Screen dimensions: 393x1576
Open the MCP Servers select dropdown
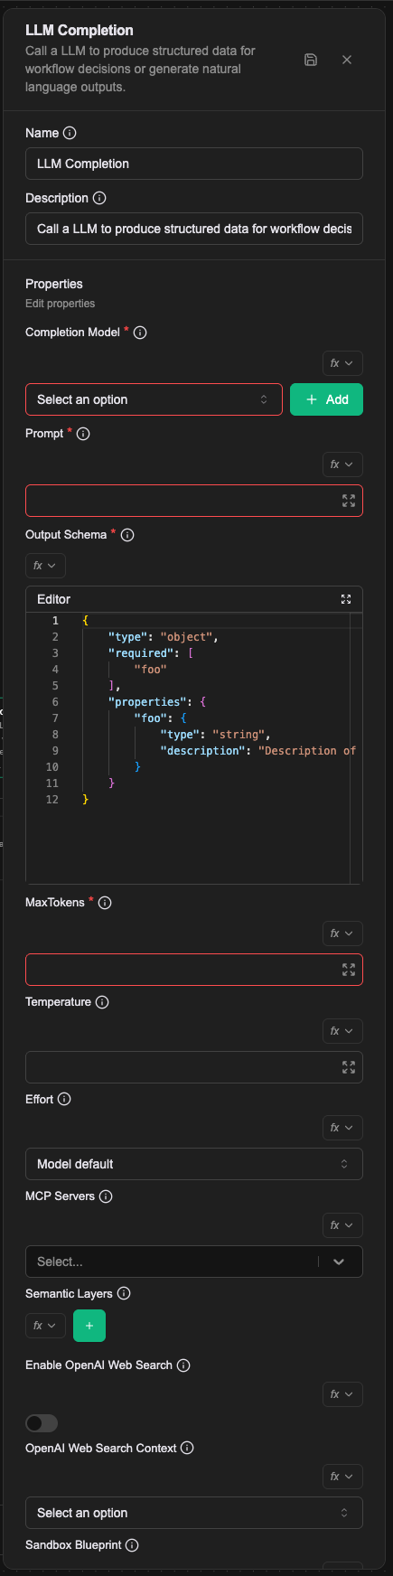[x=194, y=1262]
